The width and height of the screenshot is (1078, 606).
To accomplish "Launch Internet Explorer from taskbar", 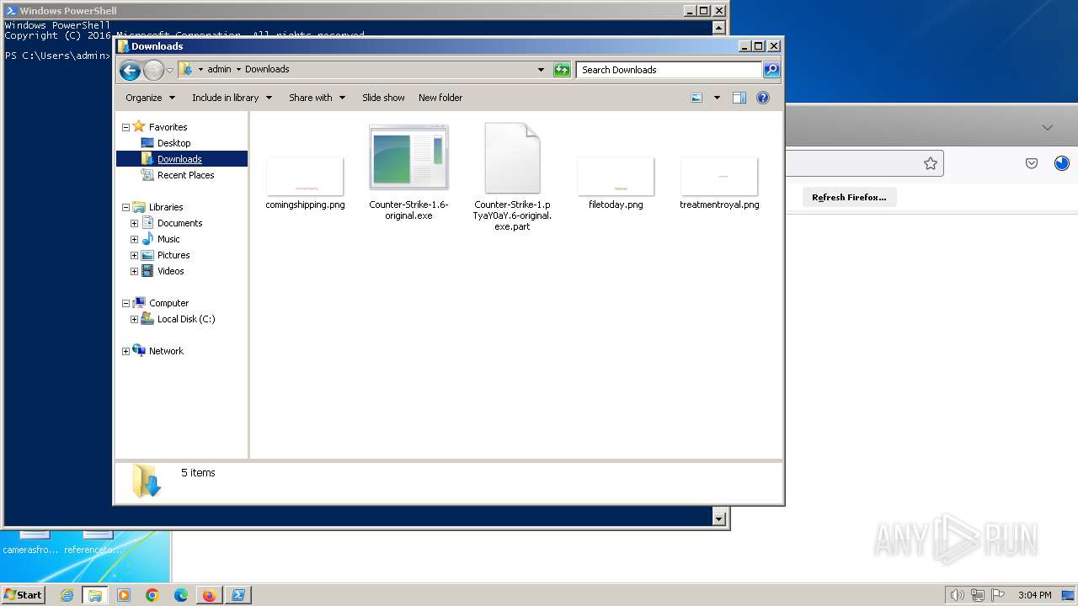I will pyautogui.click(x=67, y=595).
